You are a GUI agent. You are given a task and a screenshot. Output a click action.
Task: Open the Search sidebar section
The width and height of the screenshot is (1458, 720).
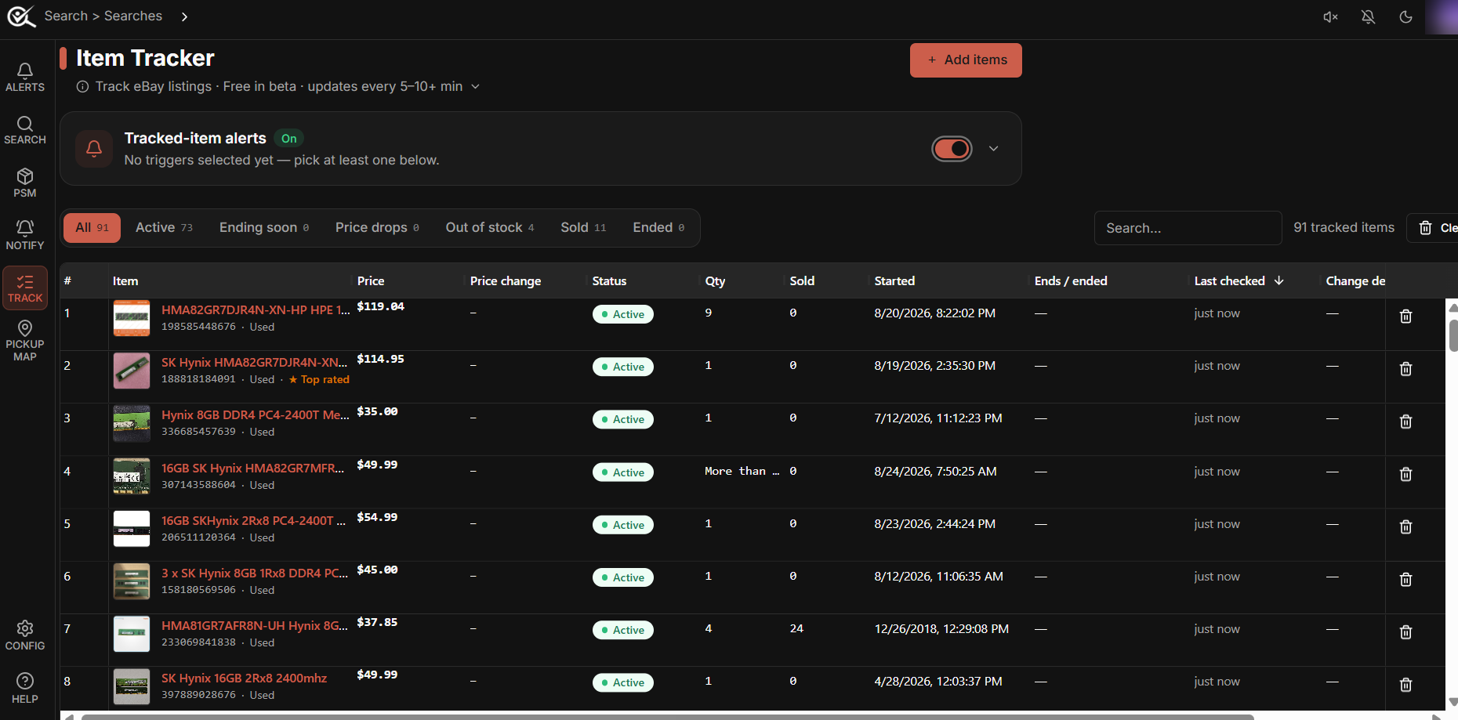25,130
